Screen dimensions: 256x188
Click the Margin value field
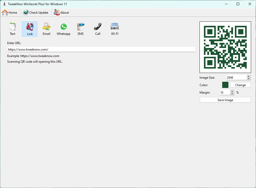pyautogui.click(x=225, y=92)
